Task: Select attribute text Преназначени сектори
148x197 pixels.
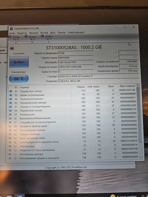Action: pos(33,103)
